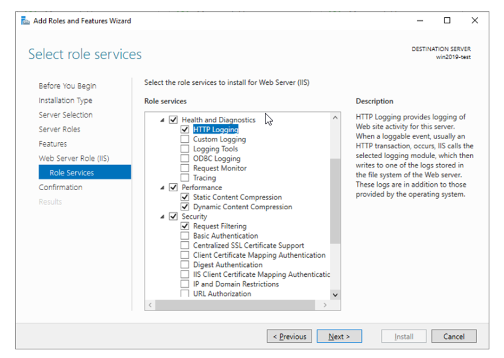Image resolution: width=504 pixels, height=358 pixels.
Task: Tick the Request Monitor checkbox
Action: click(185, 168)
